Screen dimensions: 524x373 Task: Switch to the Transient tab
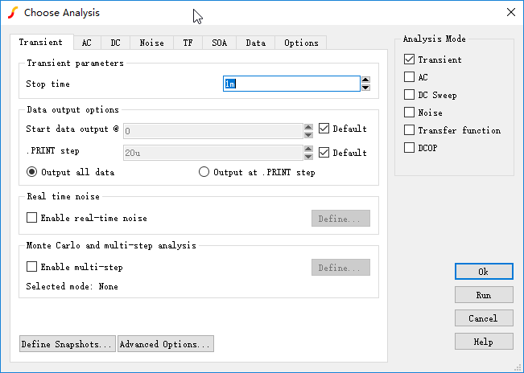point(41,42)
